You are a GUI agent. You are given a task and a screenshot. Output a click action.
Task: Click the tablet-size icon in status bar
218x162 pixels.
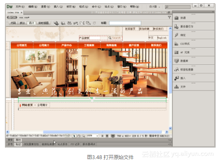[x=107, y=136]
